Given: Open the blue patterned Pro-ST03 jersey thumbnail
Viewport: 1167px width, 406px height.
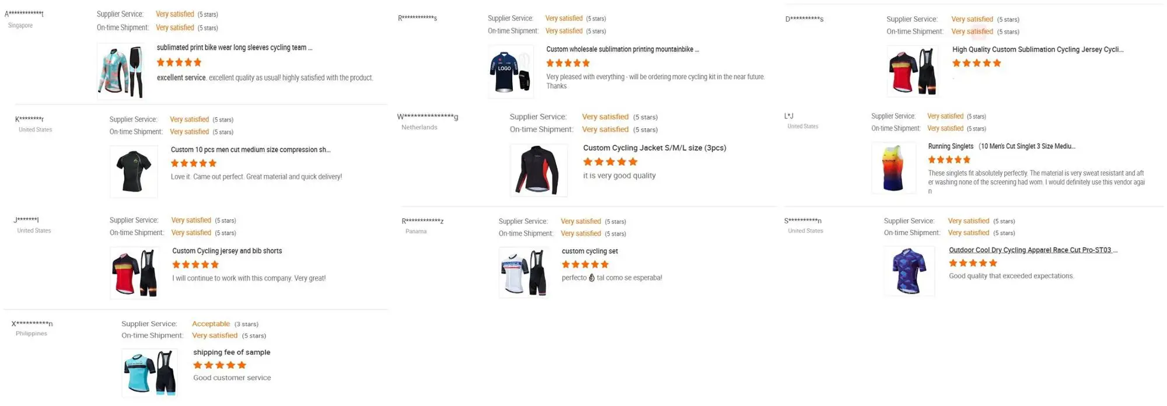Looking at the screenshot, I should tap(909, 271).
